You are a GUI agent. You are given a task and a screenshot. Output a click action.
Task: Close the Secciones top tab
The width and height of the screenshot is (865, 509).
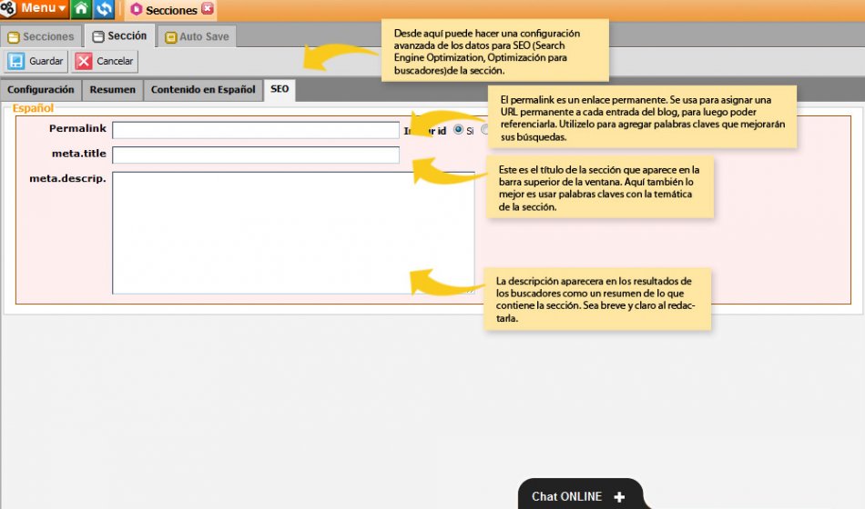point(208,8)
